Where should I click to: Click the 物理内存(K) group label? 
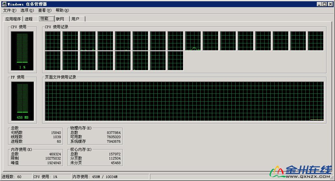(x=81, y=128)
